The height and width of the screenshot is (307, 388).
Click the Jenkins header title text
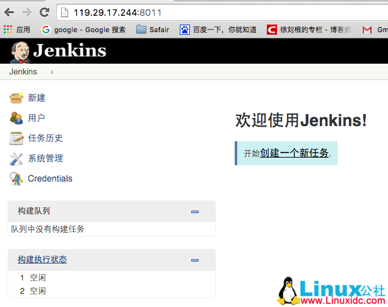(x=70, y=50)
